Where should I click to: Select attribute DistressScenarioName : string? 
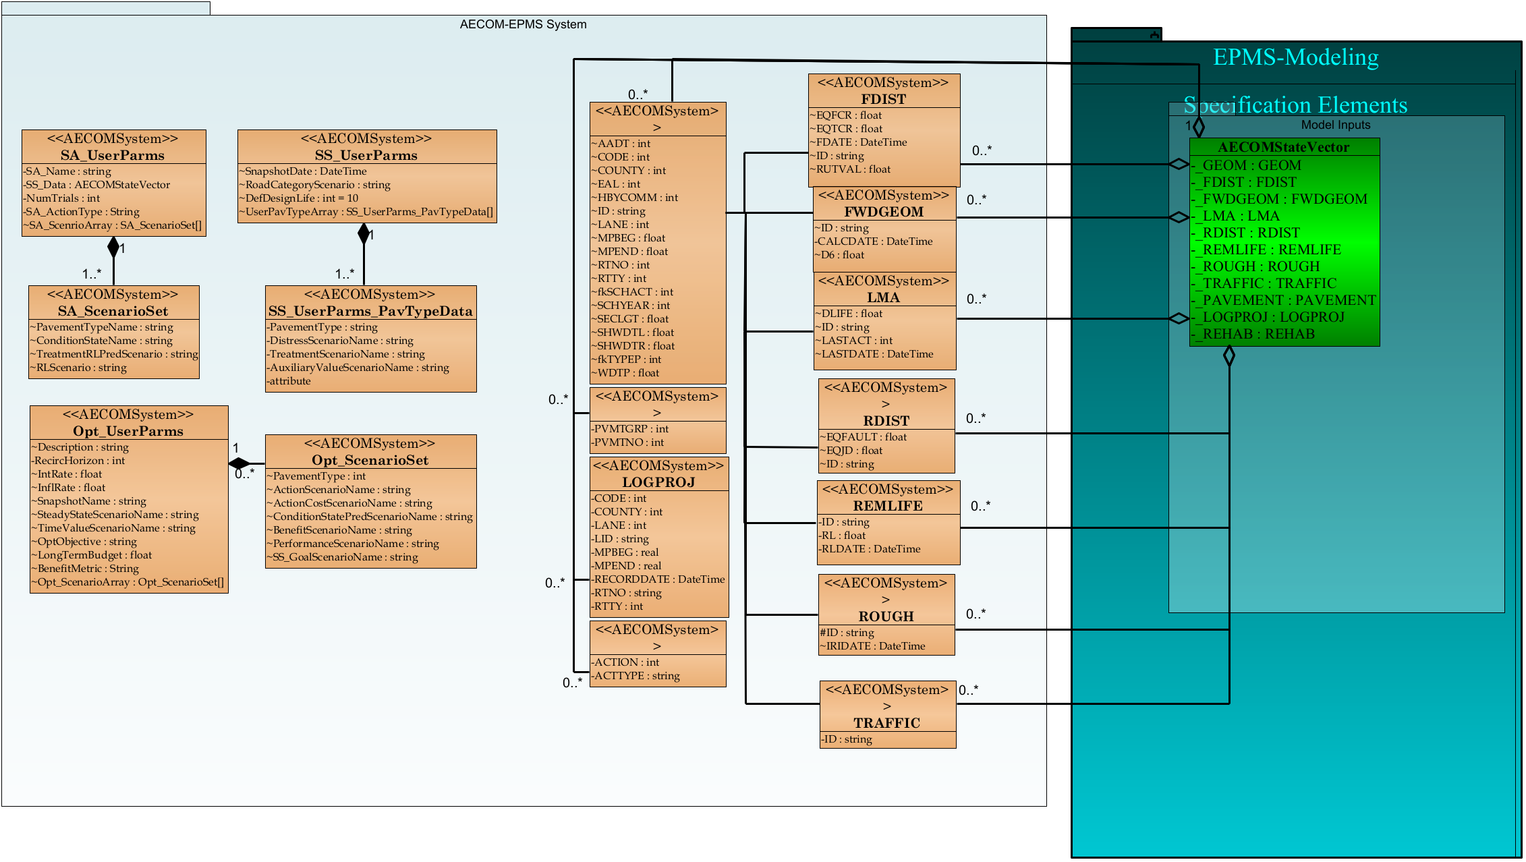click(x=340, y=341)
